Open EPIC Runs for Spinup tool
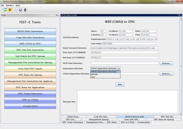This screenshot has height=129, width=183. point(30,75)
